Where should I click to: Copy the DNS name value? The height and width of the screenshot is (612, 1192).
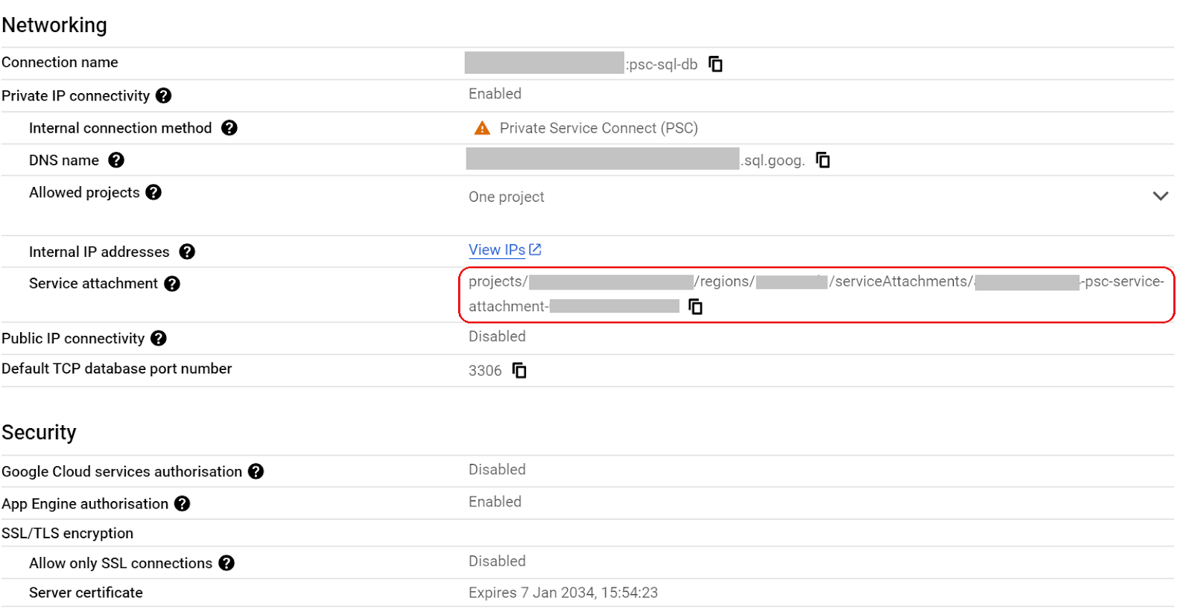(x=822, y=160)
